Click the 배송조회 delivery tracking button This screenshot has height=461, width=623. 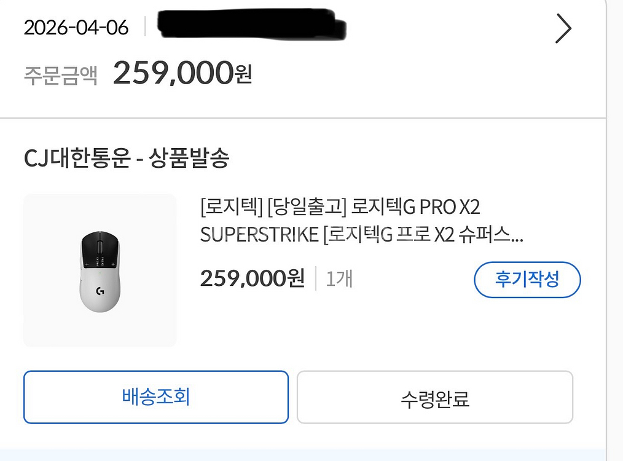click(x=156, y=397)
